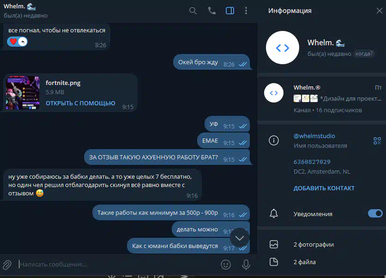Image resolution: width=386 pixels, height=278 pixels.
Task: Open the 2 файла section
Action: 321,262
